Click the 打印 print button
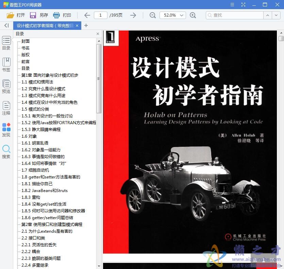 click(63, 15)
